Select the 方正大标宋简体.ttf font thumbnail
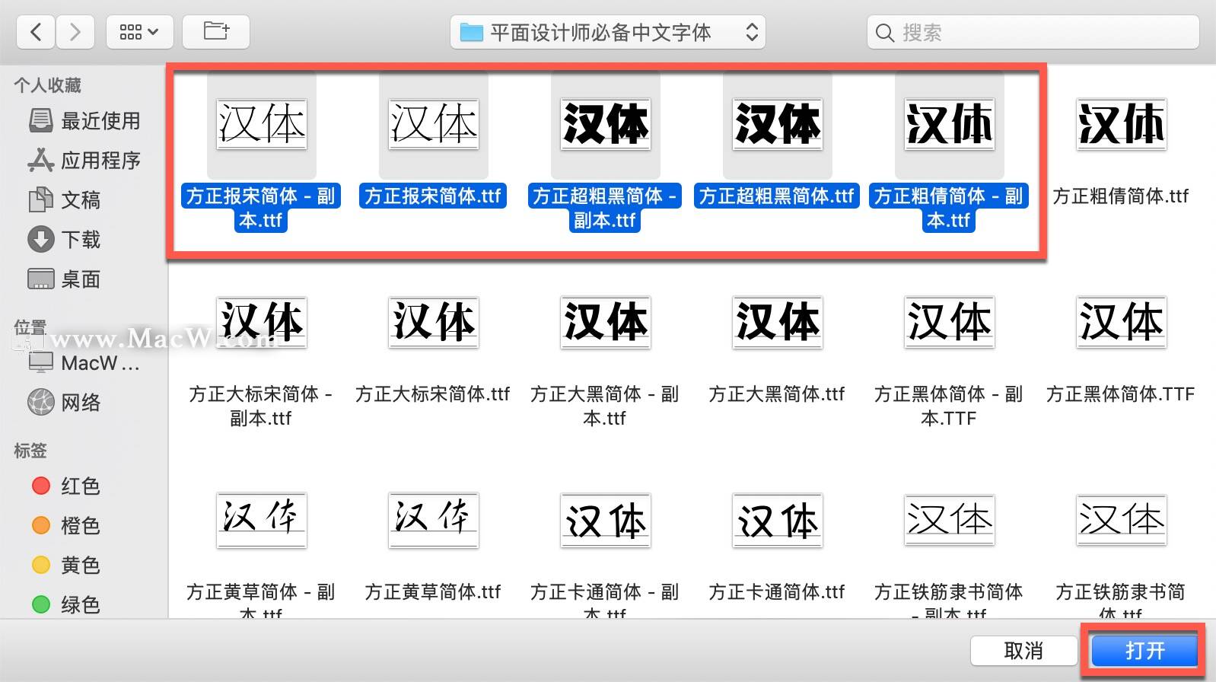The width and height of the screenshot is (1216, 682). [433, 322]
